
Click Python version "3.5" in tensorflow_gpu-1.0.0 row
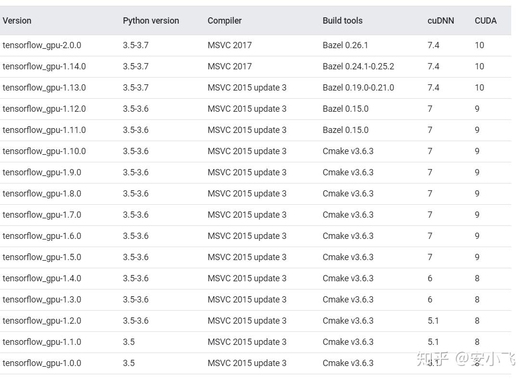click(129, 363)
